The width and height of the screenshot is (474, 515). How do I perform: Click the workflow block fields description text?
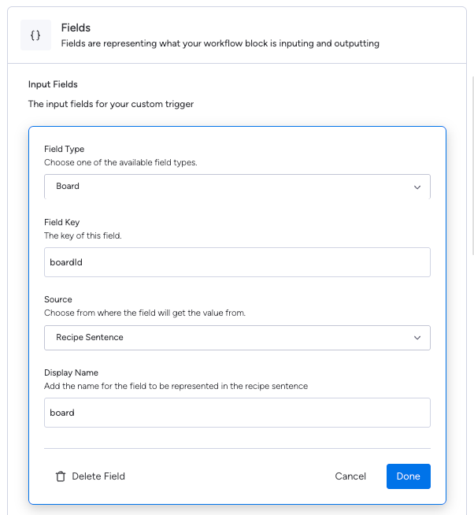[220, 43]
